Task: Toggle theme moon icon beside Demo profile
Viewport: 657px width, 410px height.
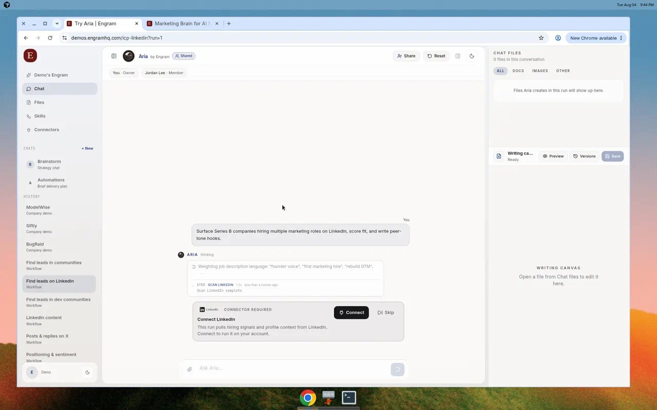Action: point(87,372)
